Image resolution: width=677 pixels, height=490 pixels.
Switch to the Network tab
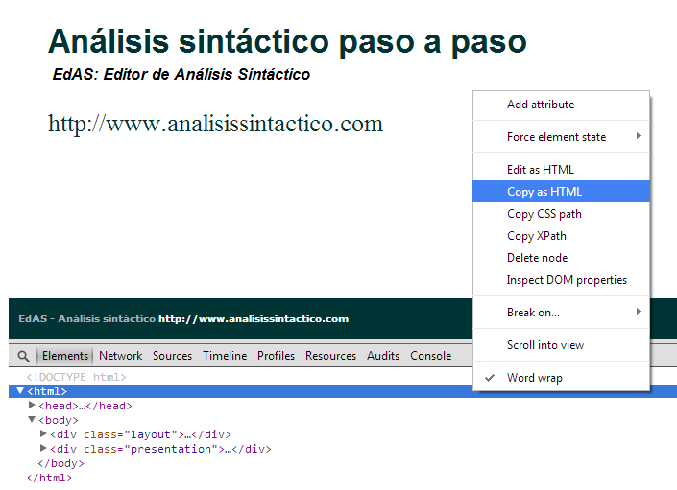coord(120,356)
